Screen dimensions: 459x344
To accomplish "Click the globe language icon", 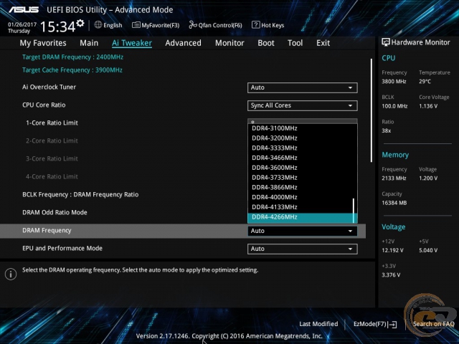I will (98, 25).
